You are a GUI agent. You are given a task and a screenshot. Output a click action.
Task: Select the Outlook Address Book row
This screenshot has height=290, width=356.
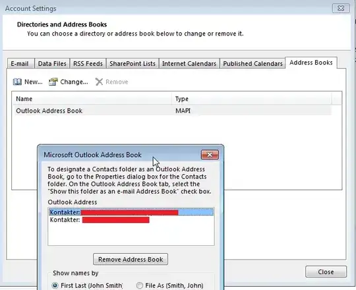pos(173,111)
